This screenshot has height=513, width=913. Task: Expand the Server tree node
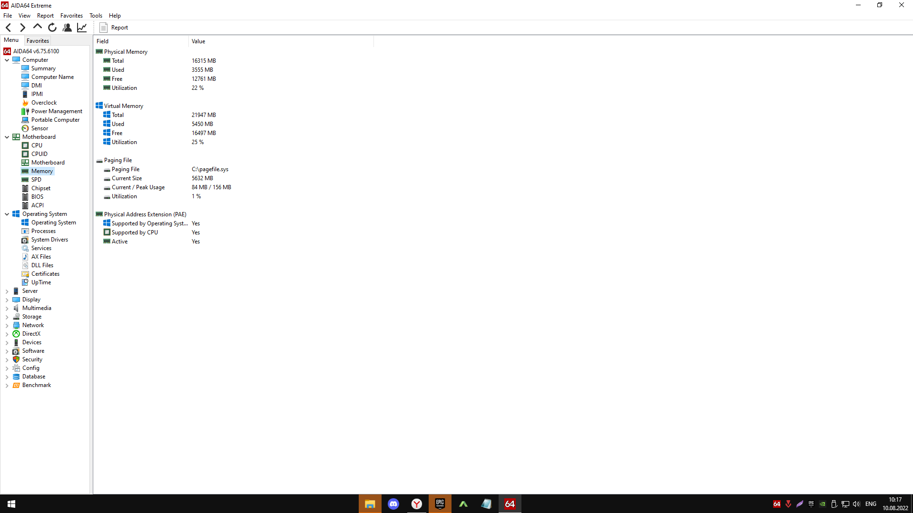click(x=7, y=291)
